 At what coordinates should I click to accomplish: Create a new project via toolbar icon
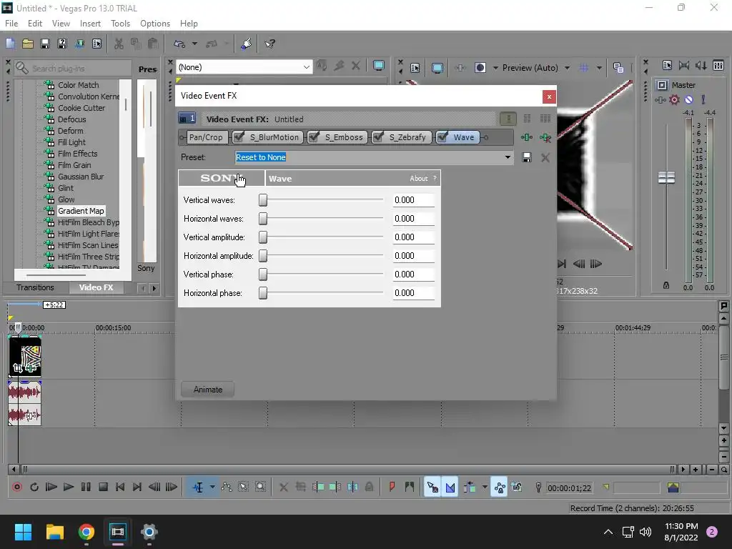(x=10, y=44)
